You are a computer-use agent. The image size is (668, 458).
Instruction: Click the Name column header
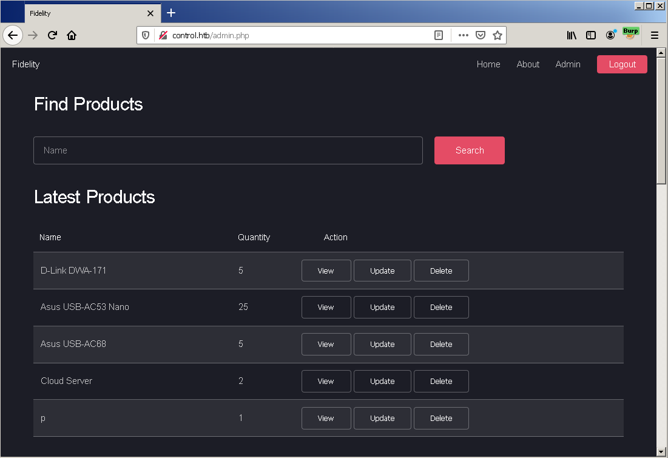click(50, 237)
